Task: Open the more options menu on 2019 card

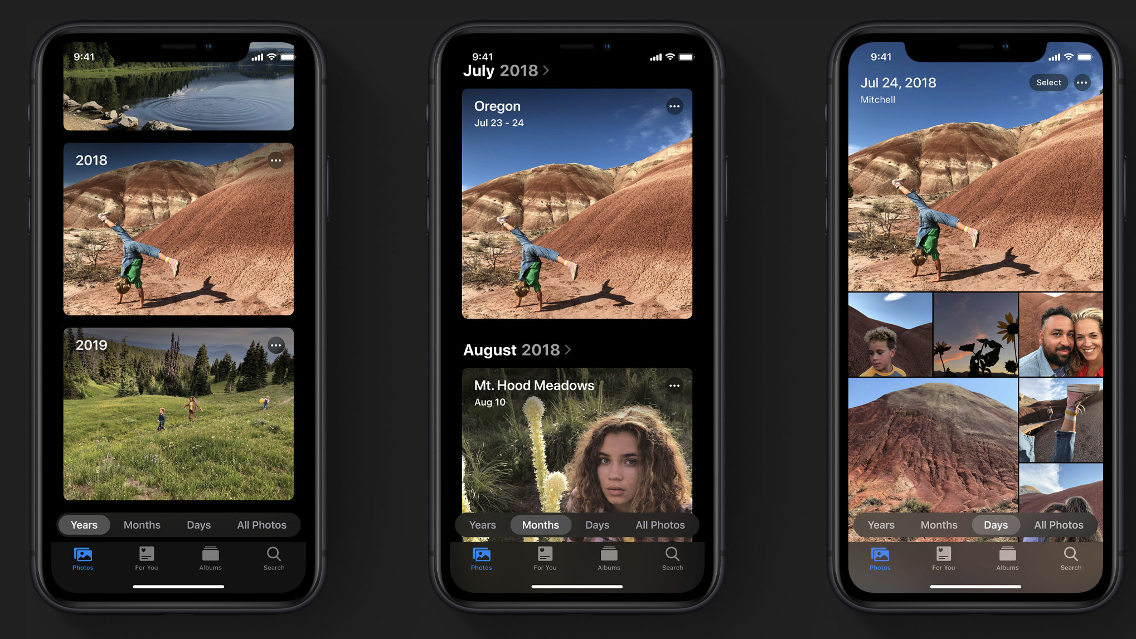Action: tap(276, 344)
